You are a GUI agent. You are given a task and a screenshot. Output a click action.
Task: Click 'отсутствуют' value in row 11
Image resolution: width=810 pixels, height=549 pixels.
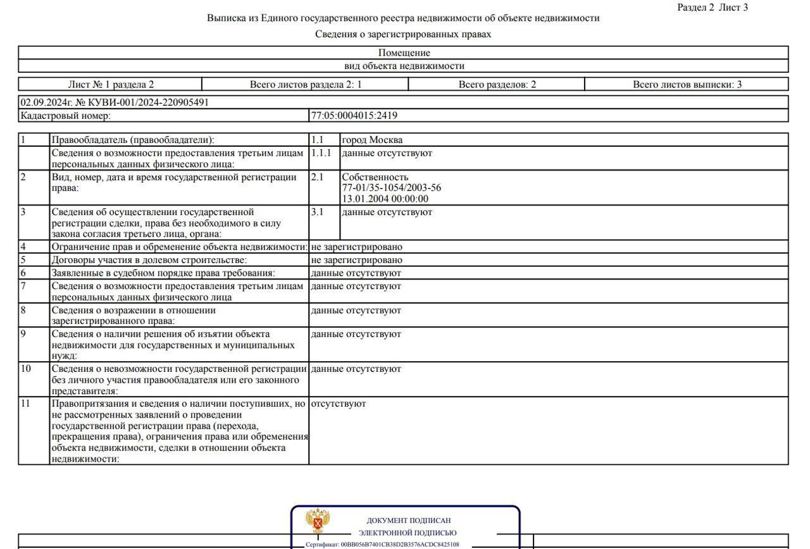pyautogui.click(x=339, y=404)
